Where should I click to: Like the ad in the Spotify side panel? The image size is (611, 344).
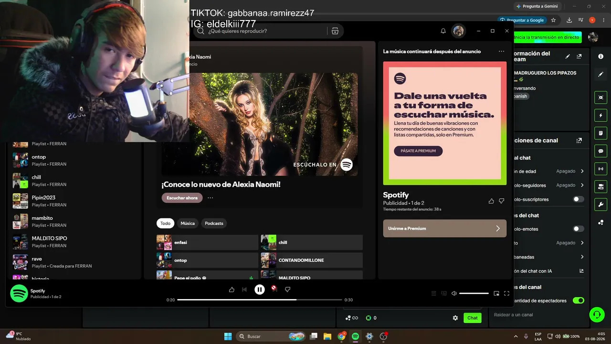tap(491, 201)
